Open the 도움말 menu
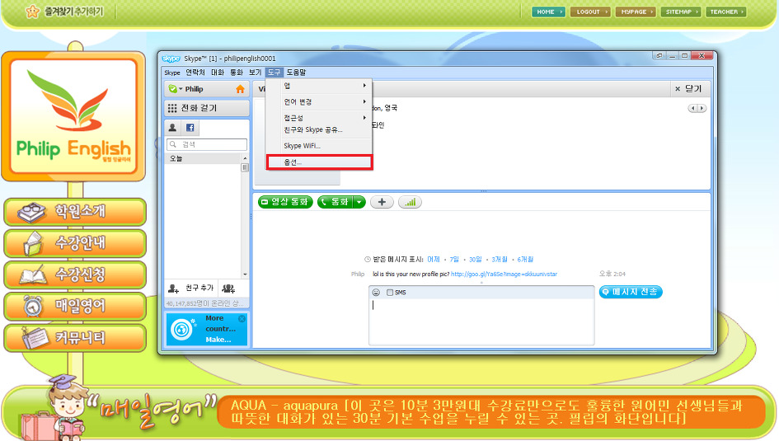This screenshot has height=441, width=779. pos(296,72)
